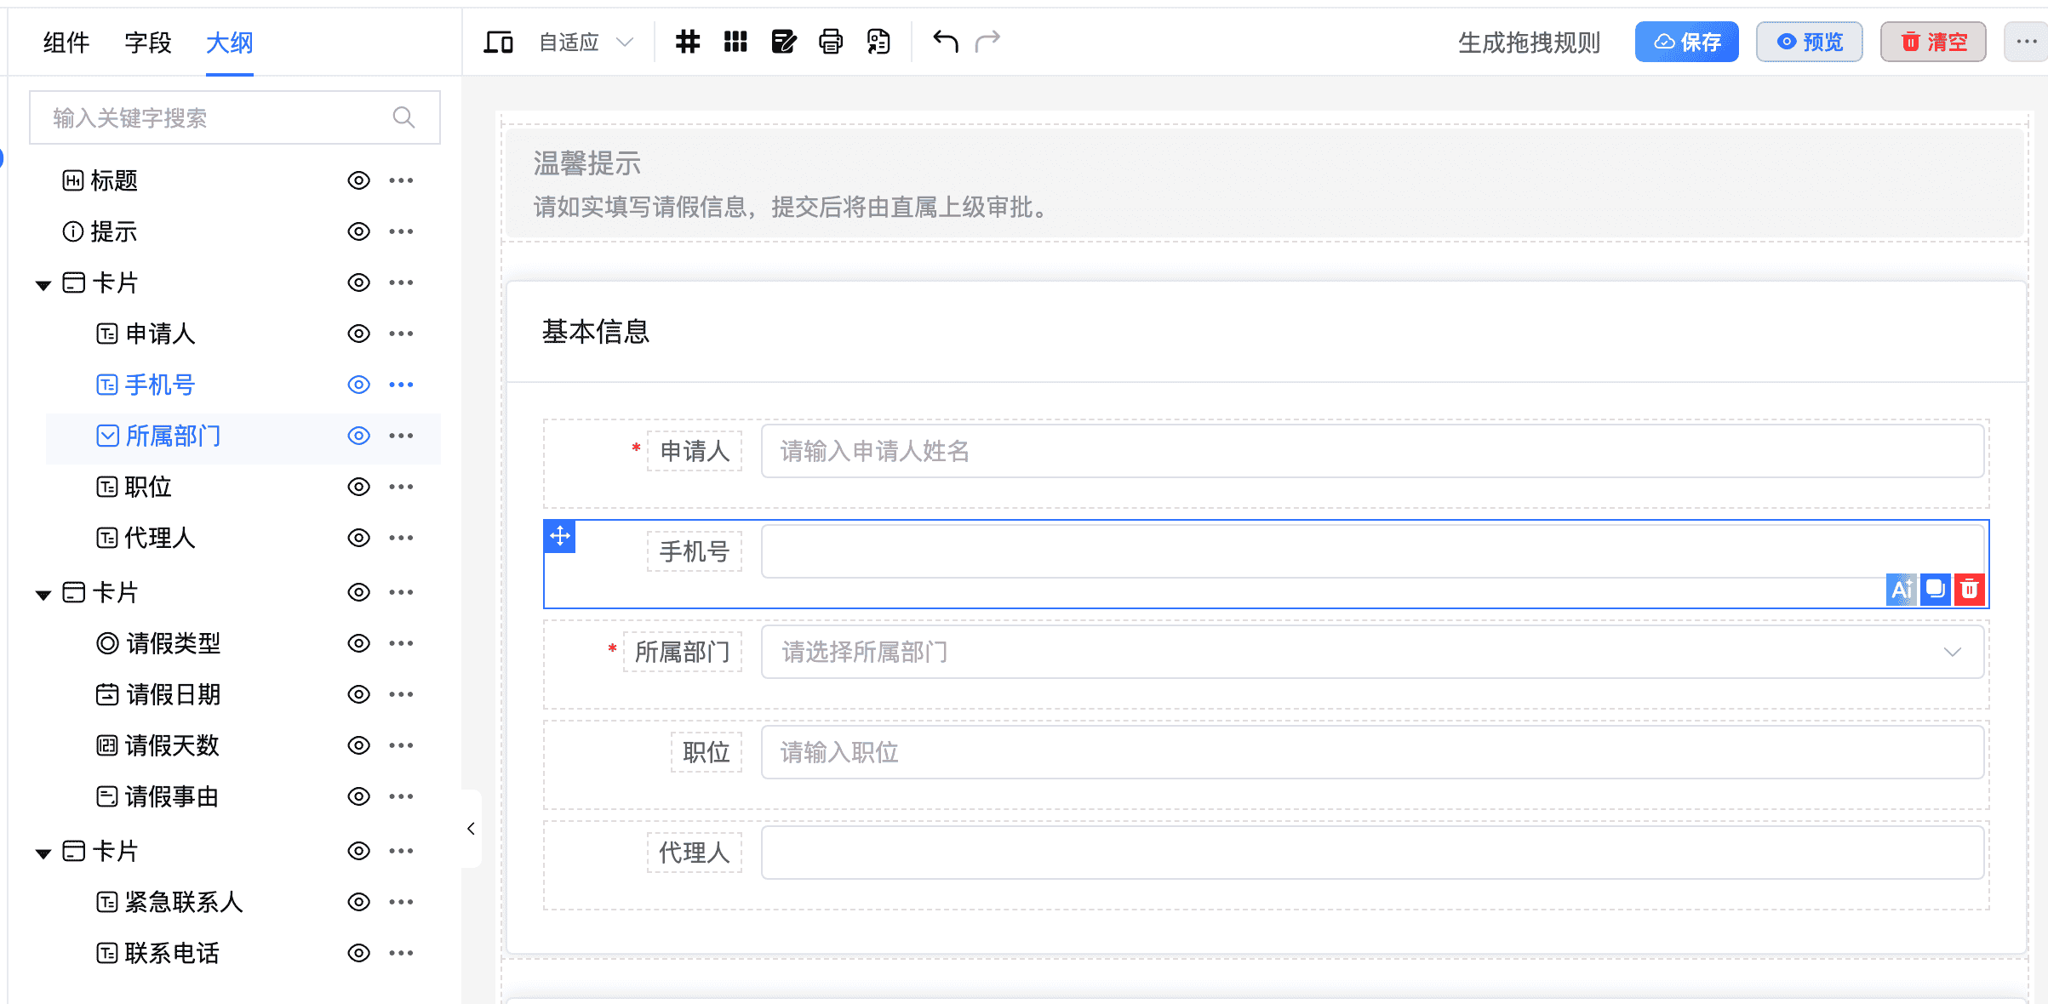
Task: Open more menu for 所属部门 item
Action: pos(401,436)
